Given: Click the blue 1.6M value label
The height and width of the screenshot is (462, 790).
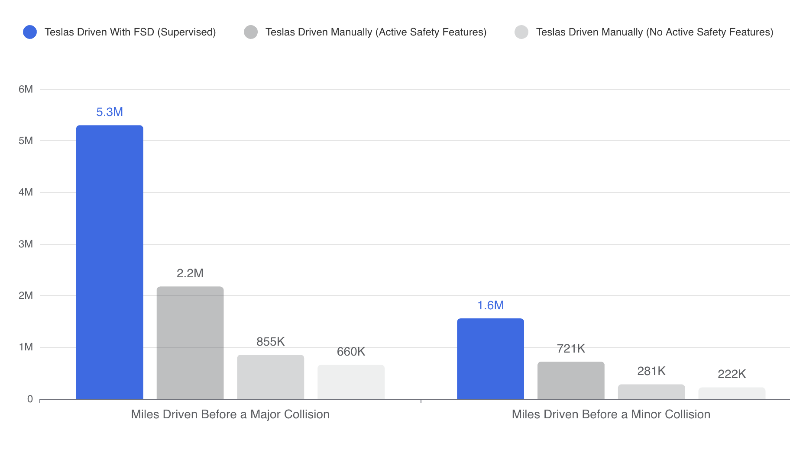Looking at the screenshot, I should pyautogui.click(x=490, y=305).
